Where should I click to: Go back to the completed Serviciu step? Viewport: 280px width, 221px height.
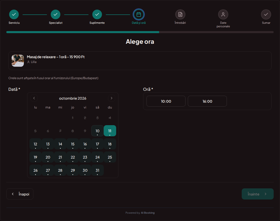[x=14, y=14]
